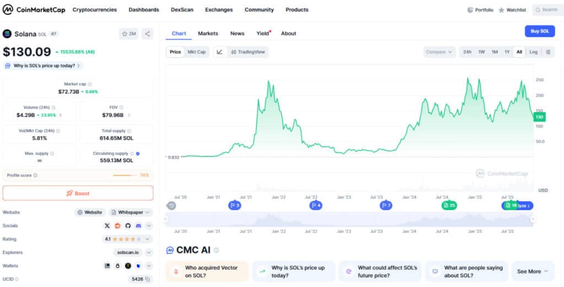Set chart range to All
This screenshot has width=564, height=287.
[x=519, y=52]
